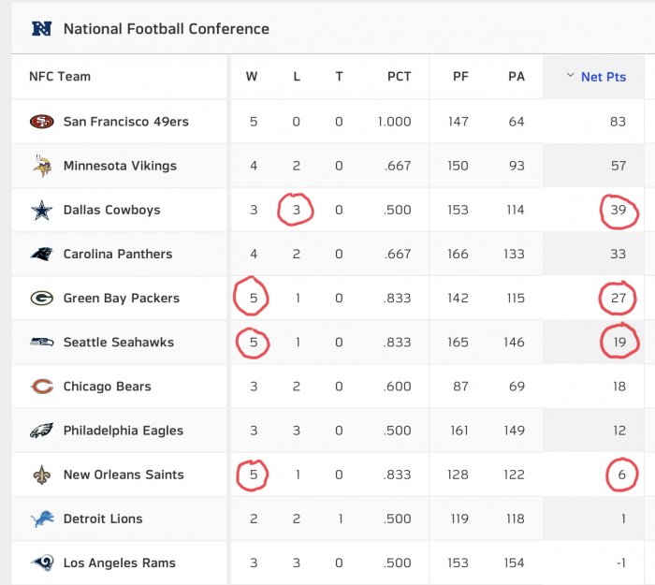
Task: Sort by the PA column header
Action: (517, 77)
